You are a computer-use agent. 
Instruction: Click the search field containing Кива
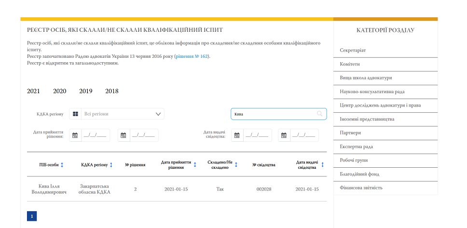click(273, 114)
